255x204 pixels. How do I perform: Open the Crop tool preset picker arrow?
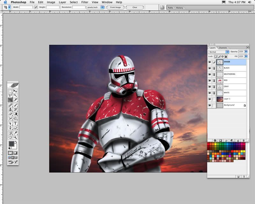(9, 7)
